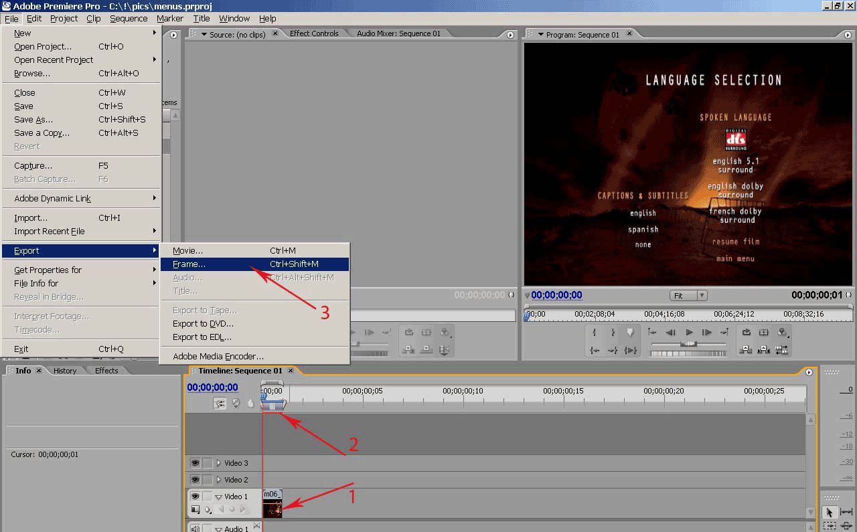This screenshot has height=532, width=857.
Task: Hide the Video 2 track output
Action: tap(195, 480)
